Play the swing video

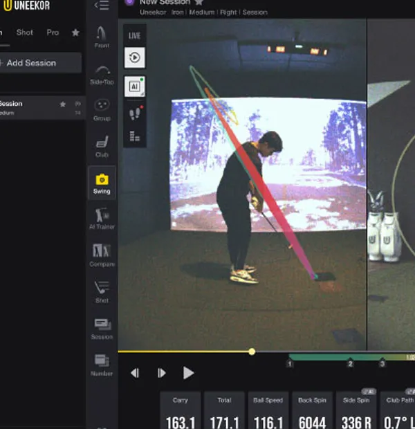coord(188,373)
